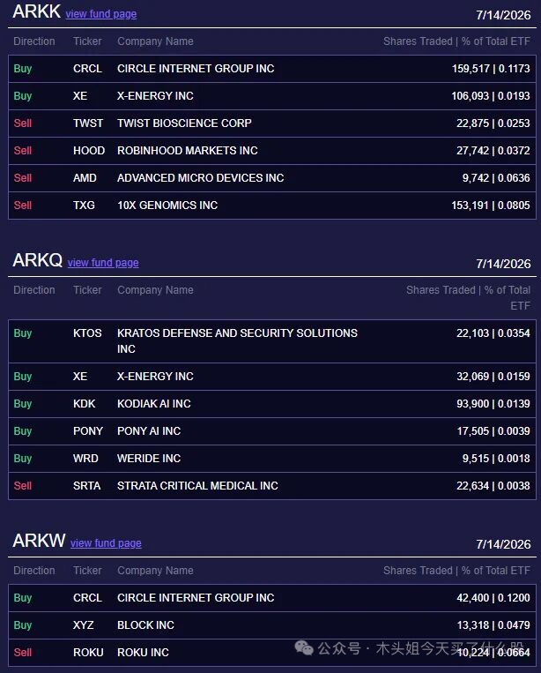The width and height of the screenshot is (541, 673).
Task: Select the Kodiak AI Inc row
Action: [x=272, y=404]
